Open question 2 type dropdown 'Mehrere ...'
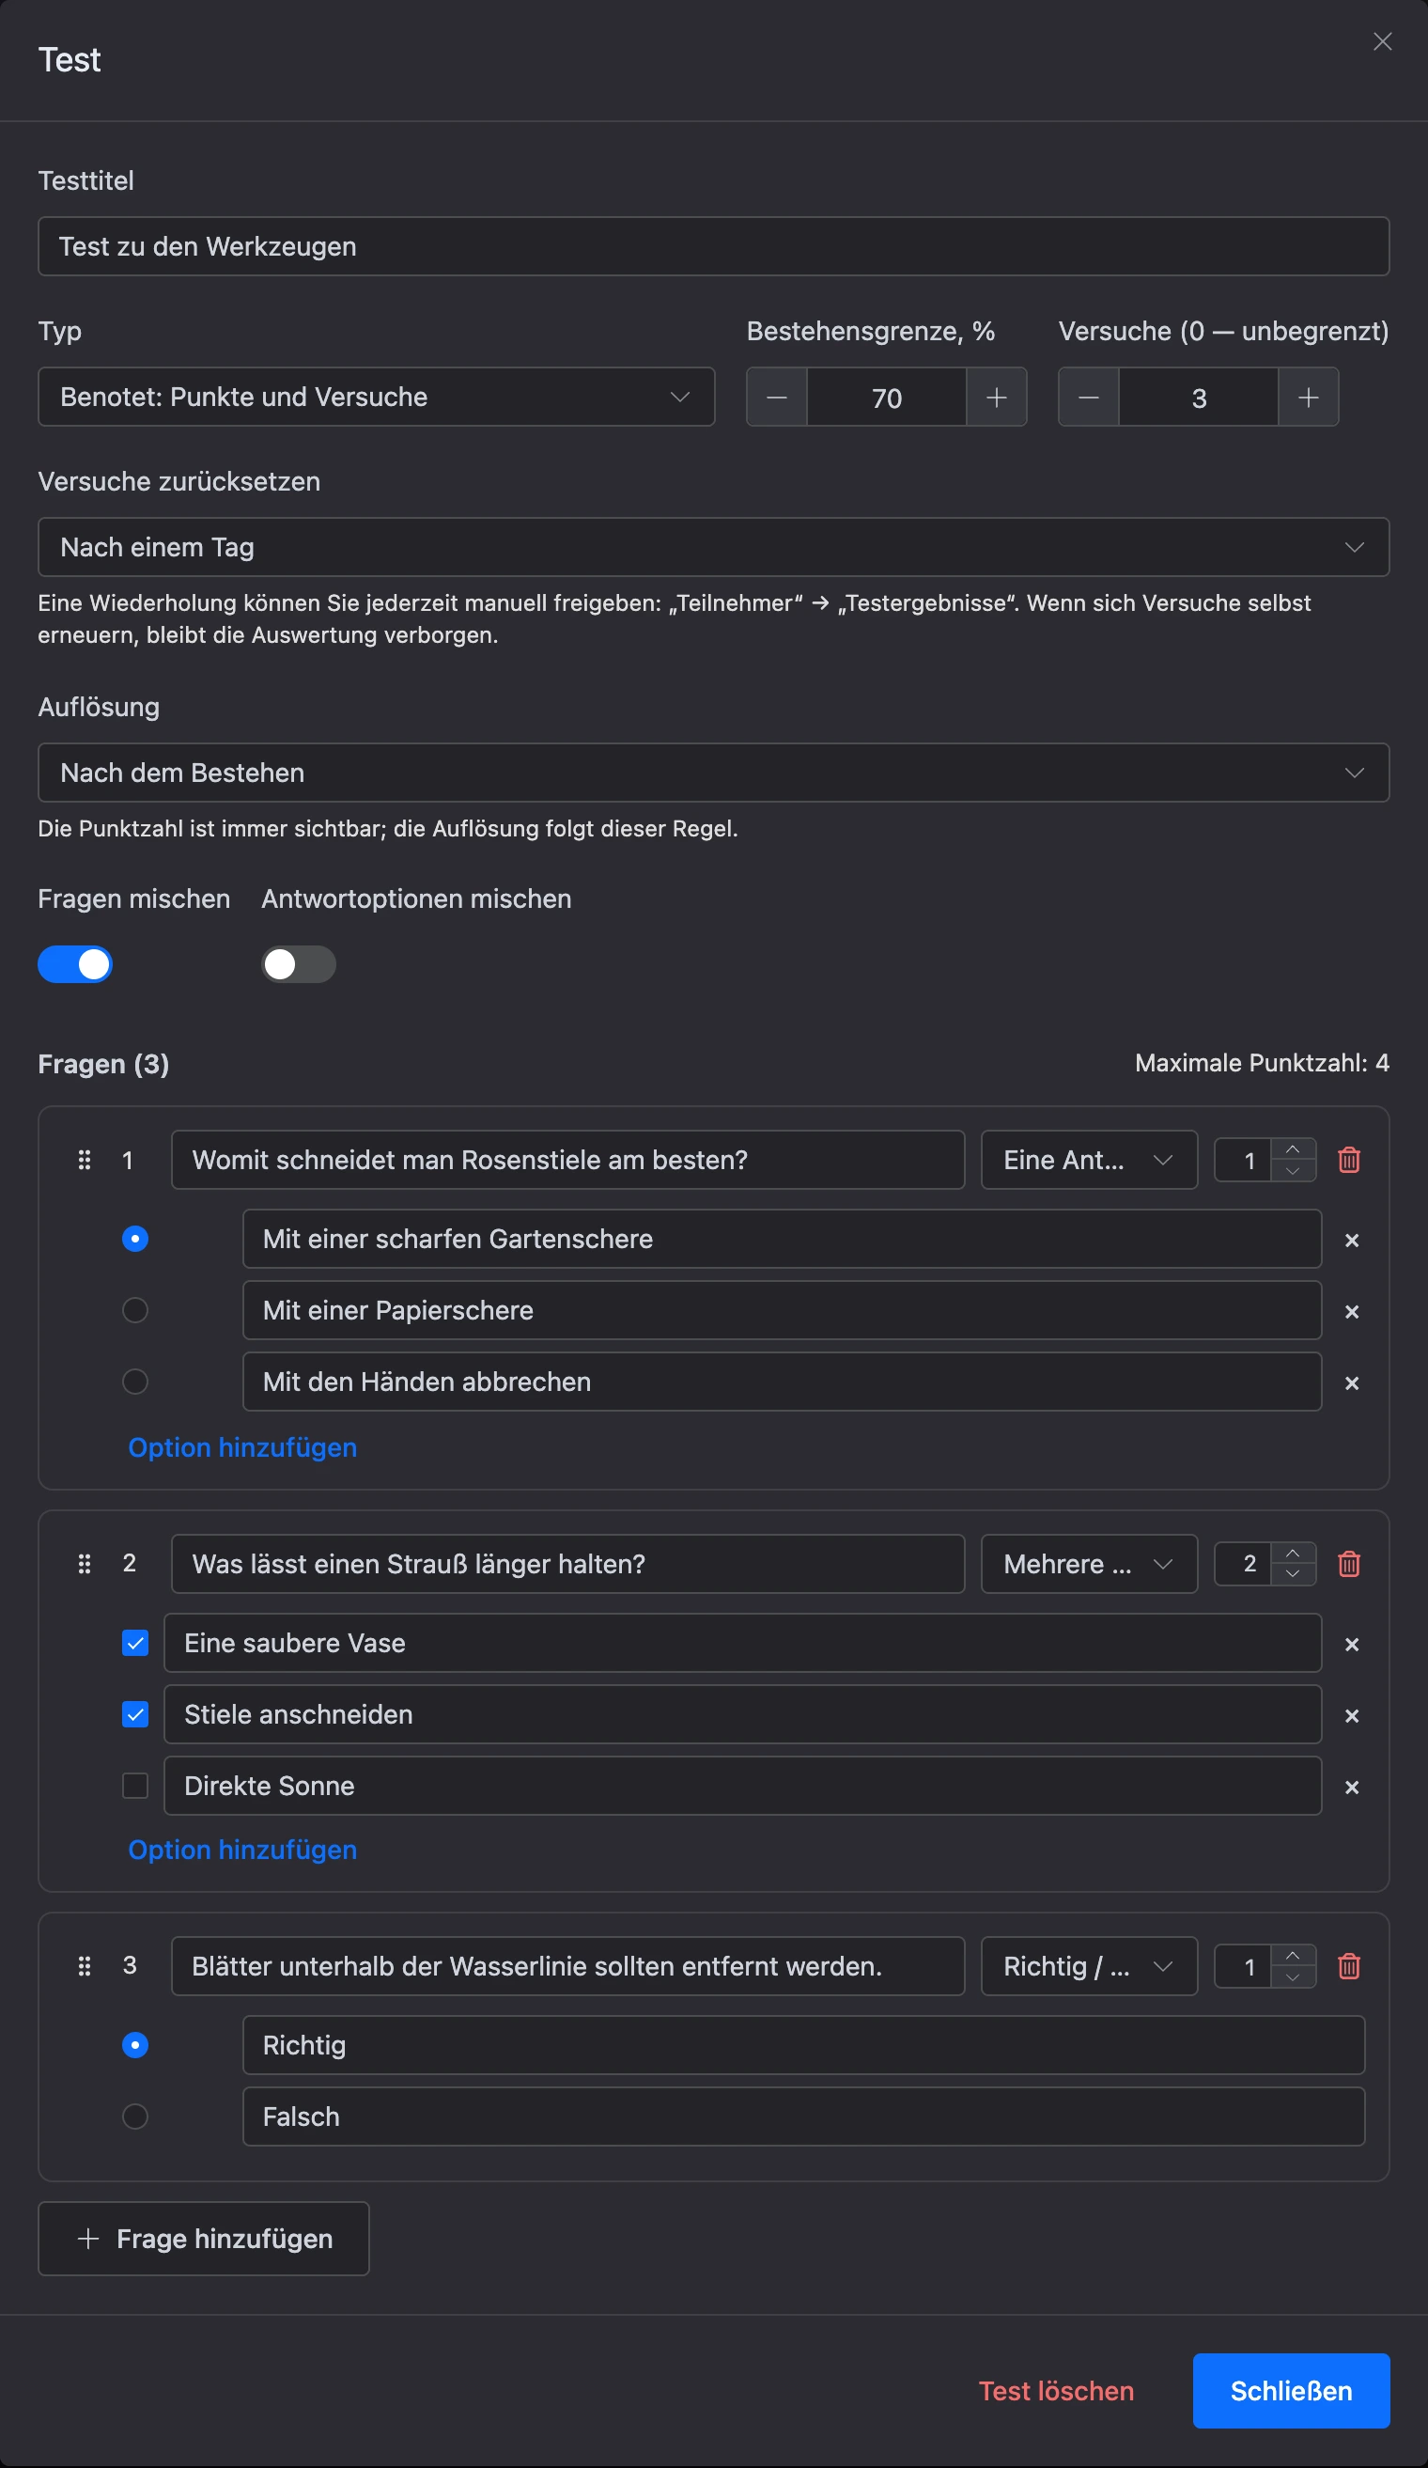Viewport: 1428px width, 2468px height. [1090, 1563]
